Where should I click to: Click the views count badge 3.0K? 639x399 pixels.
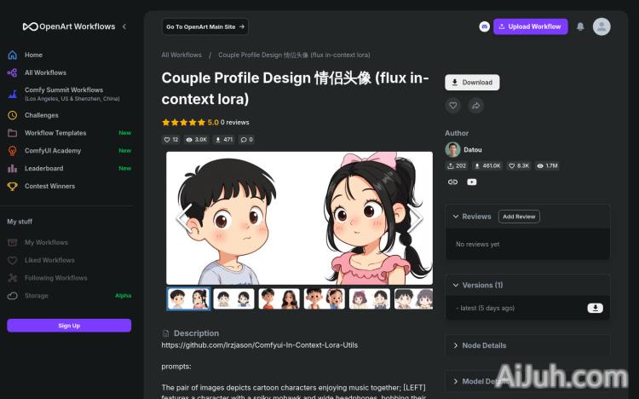tap(197, 140)
